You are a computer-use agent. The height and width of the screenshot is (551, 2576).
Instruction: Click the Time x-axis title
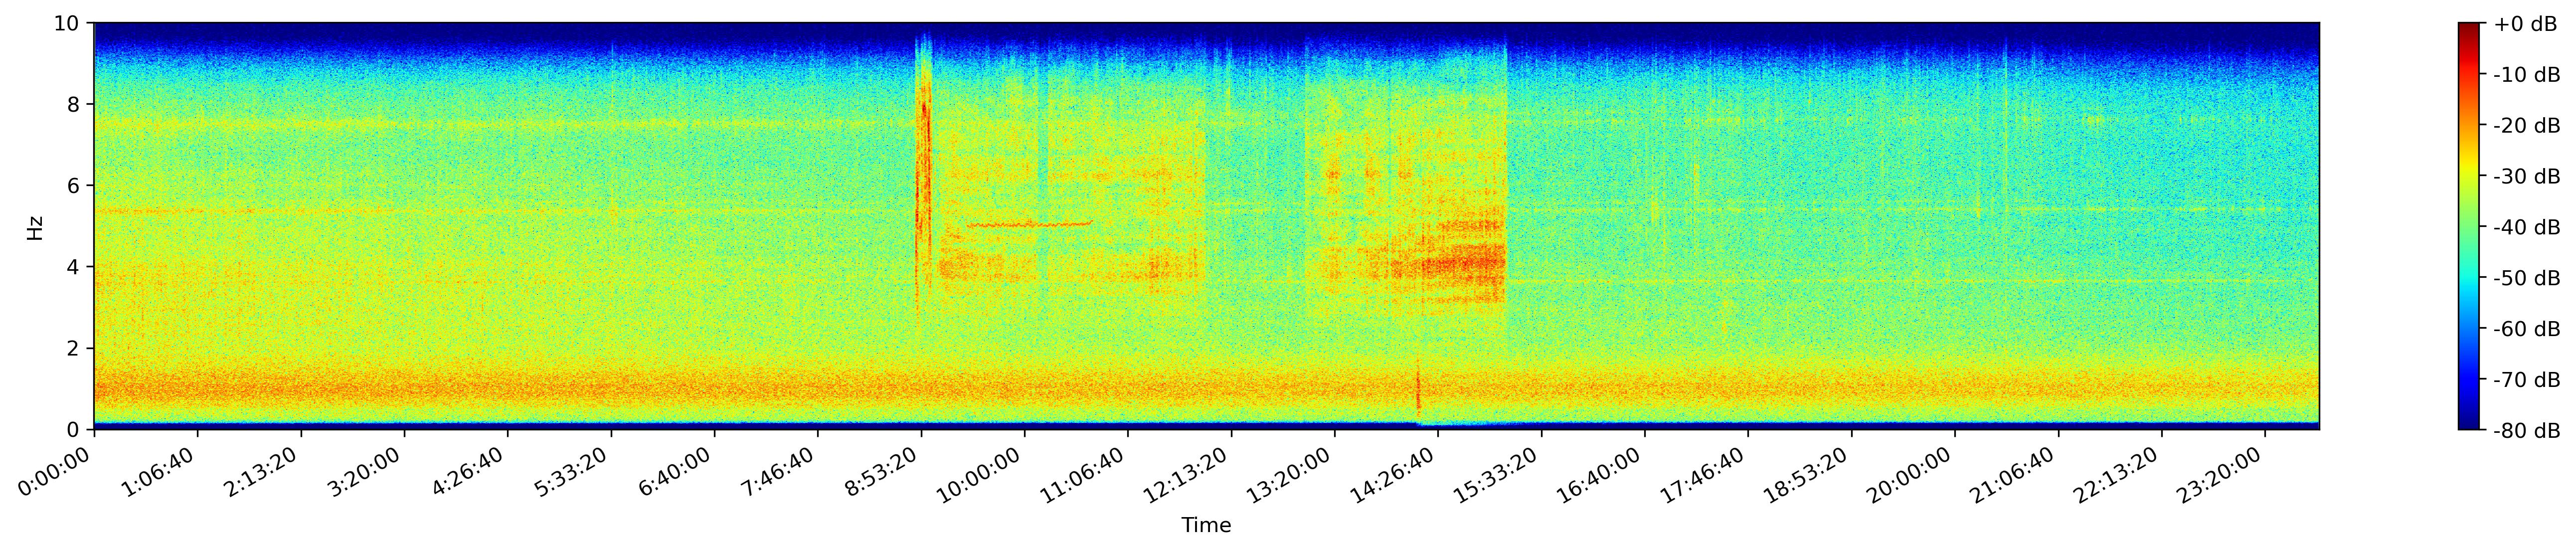[x=1206, y=526]
